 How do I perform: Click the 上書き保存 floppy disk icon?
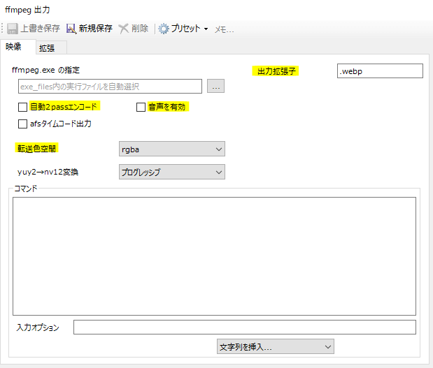coord(13,29)
